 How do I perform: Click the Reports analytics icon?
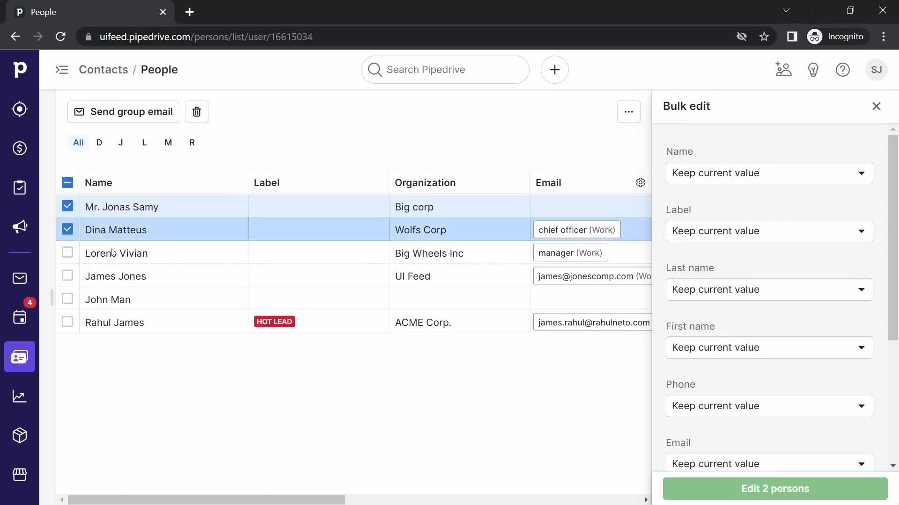click(x=19, y=396)
